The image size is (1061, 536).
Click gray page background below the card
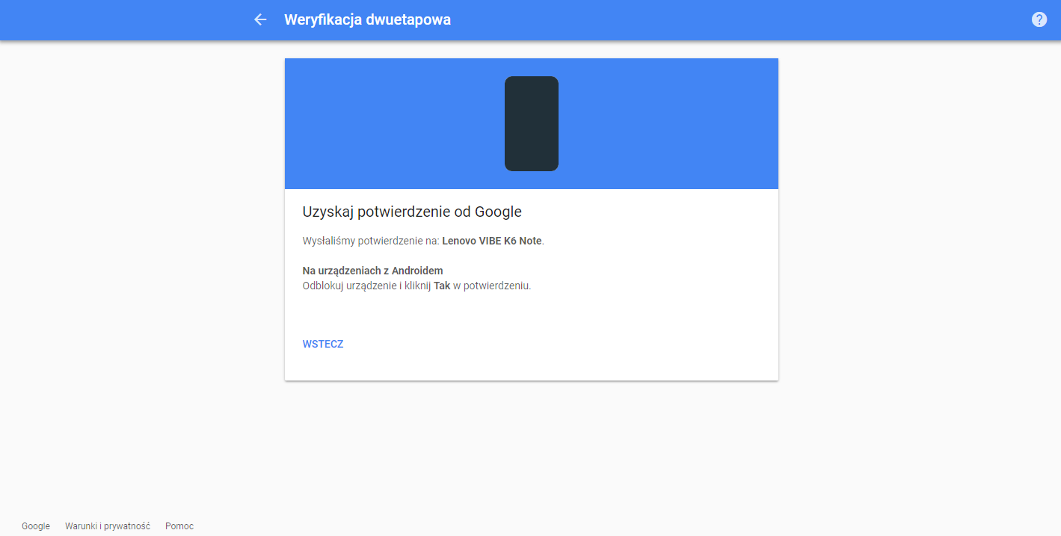click(531, 449)
